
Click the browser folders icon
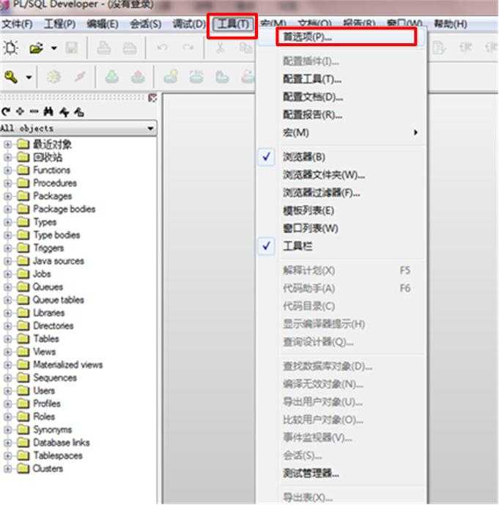pos(79,111)
